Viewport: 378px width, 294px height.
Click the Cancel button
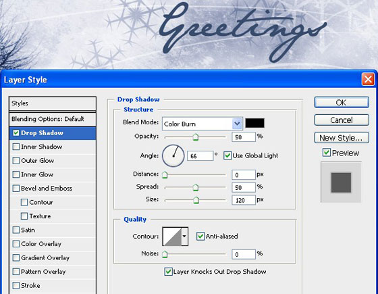pos(342,120)
